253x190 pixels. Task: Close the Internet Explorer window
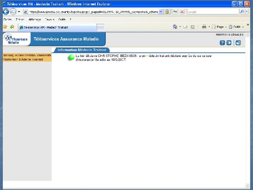(247, 4)
